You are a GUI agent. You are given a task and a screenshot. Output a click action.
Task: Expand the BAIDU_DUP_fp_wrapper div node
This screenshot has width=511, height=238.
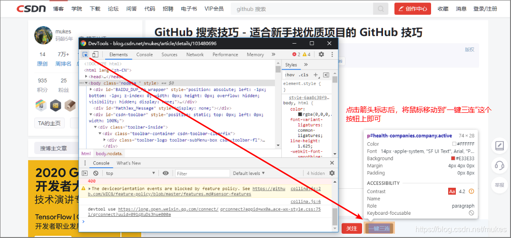tap(91, 89)
